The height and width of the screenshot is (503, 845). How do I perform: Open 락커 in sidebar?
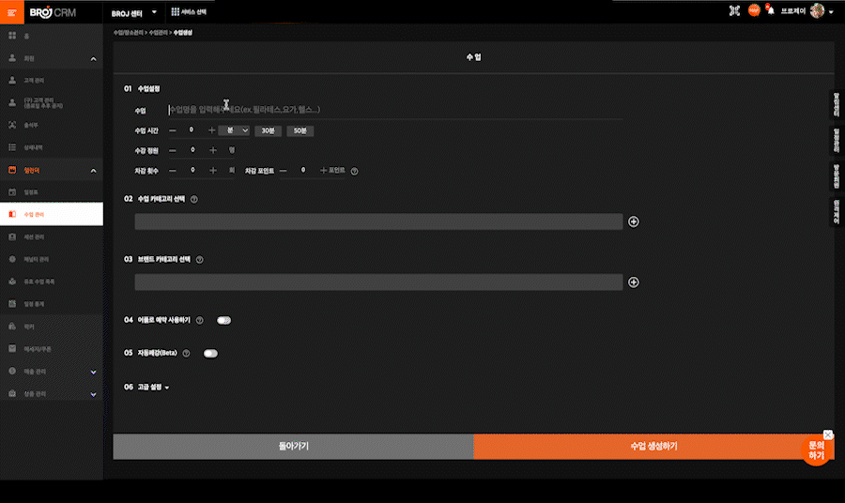pos(52,327)
